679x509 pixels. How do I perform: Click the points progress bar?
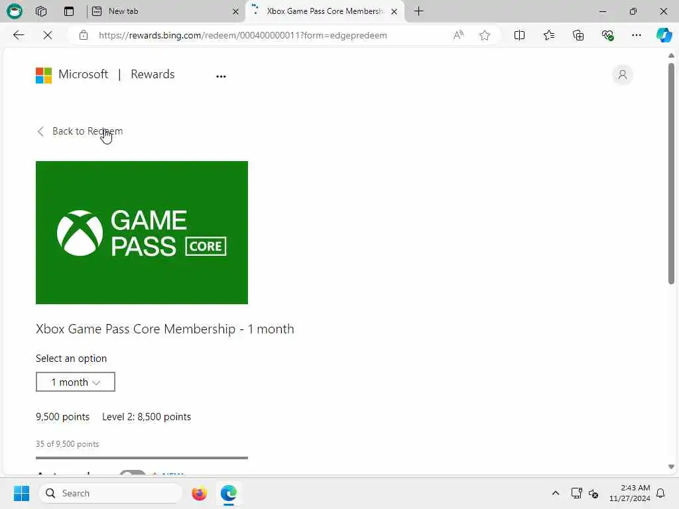tap(142, 457)
